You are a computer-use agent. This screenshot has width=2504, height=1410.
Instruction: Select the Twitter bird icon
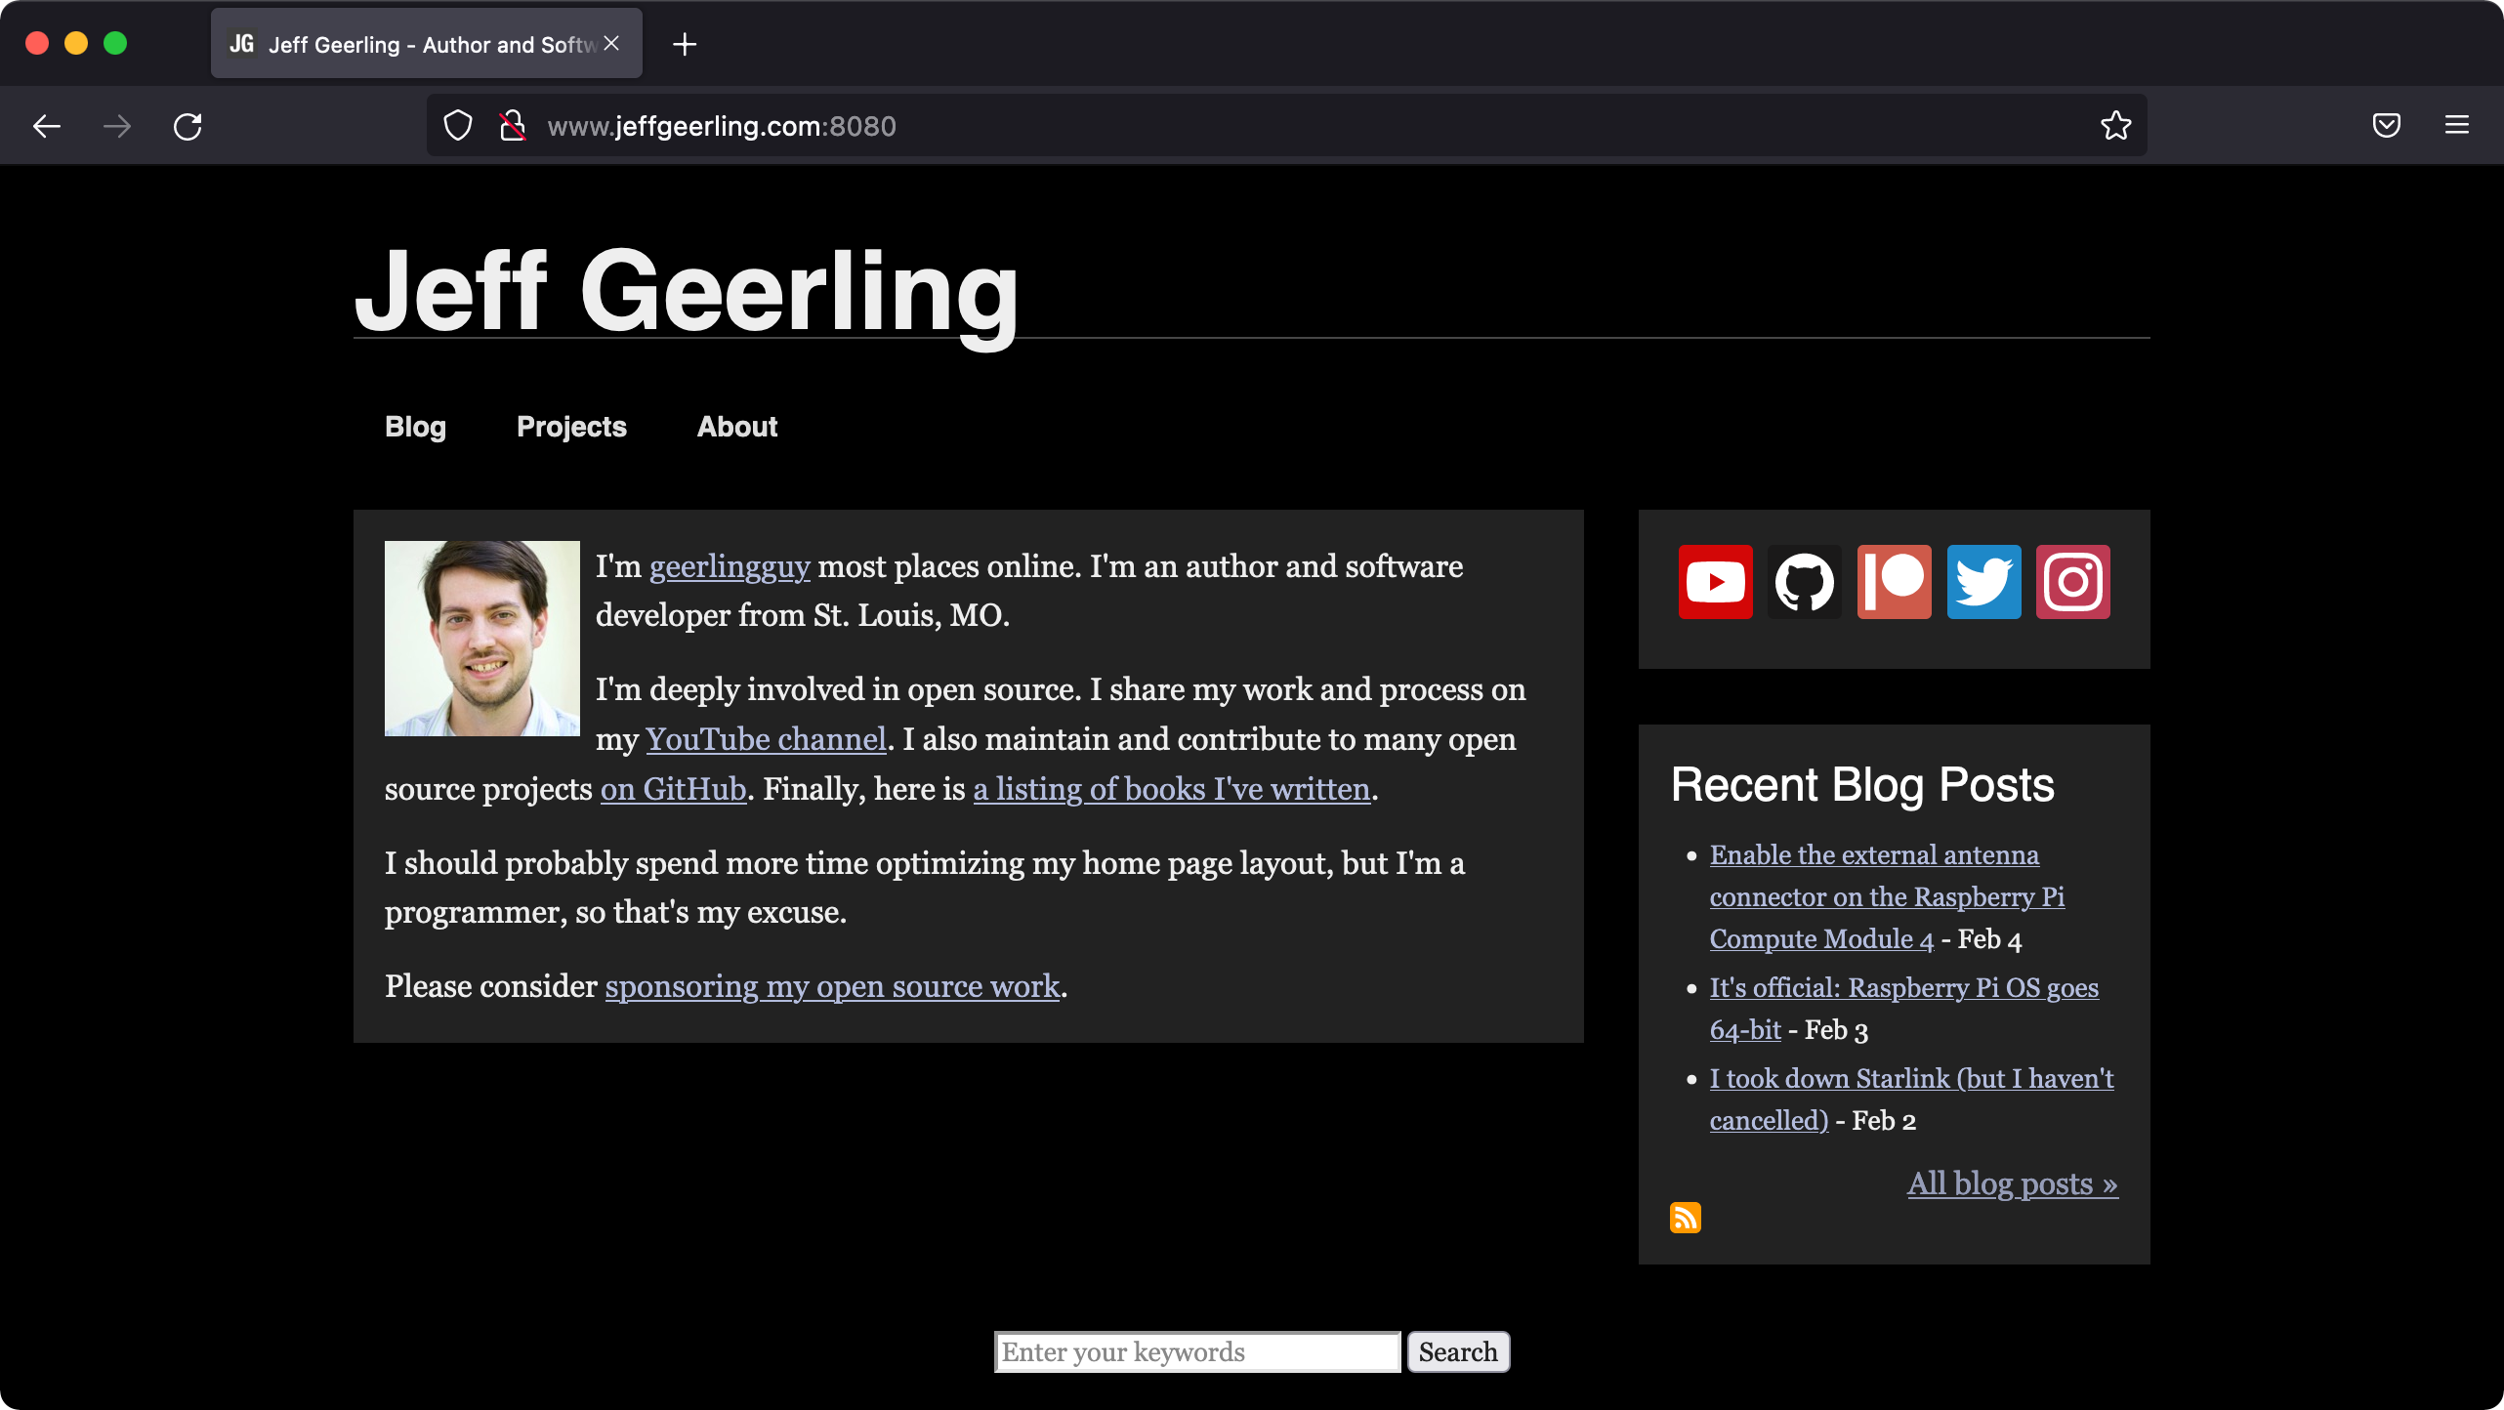tap(1983, 582)
